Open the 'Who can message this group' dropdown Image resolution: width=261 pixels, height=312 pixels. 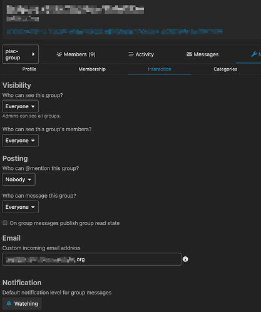point(21,207)
